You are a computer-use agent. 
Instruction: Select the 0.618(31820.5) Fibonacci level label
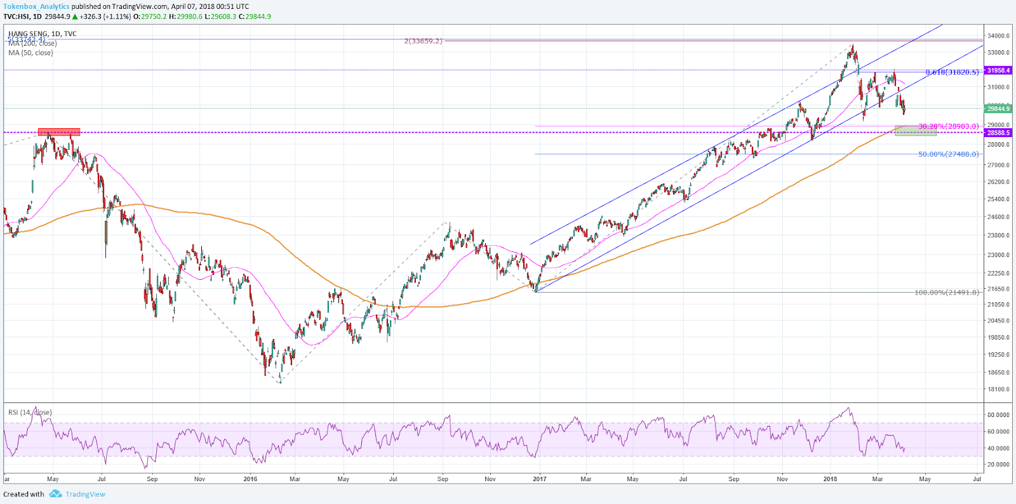952,72
